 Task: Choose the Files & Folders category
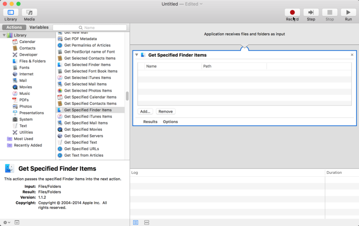click(x=32, y=61)
